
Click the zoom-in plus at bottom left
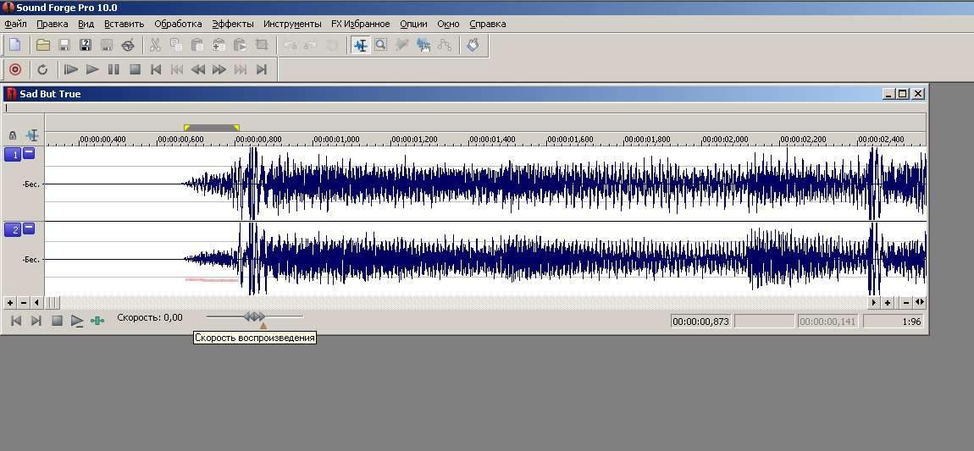tap(10, 302)
